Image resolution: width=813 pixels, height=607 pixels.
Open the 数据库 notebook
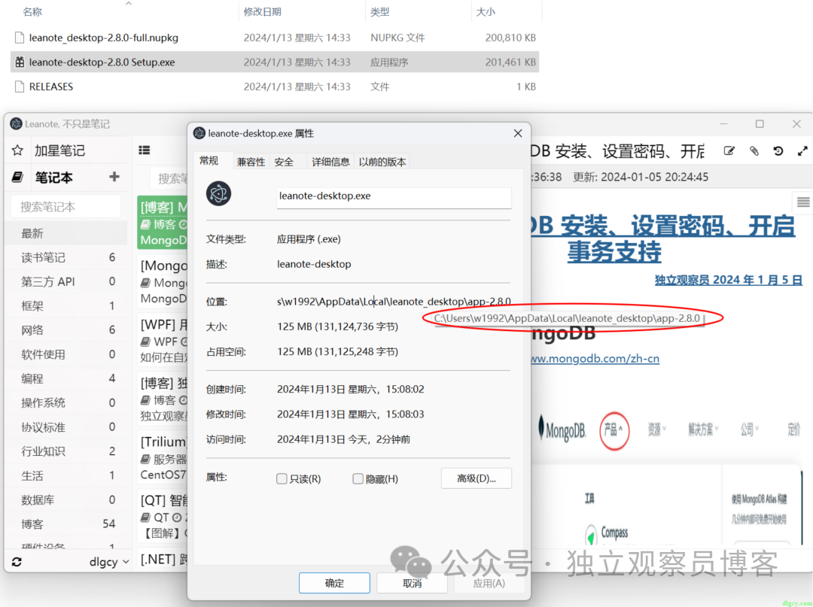[65, 499]
